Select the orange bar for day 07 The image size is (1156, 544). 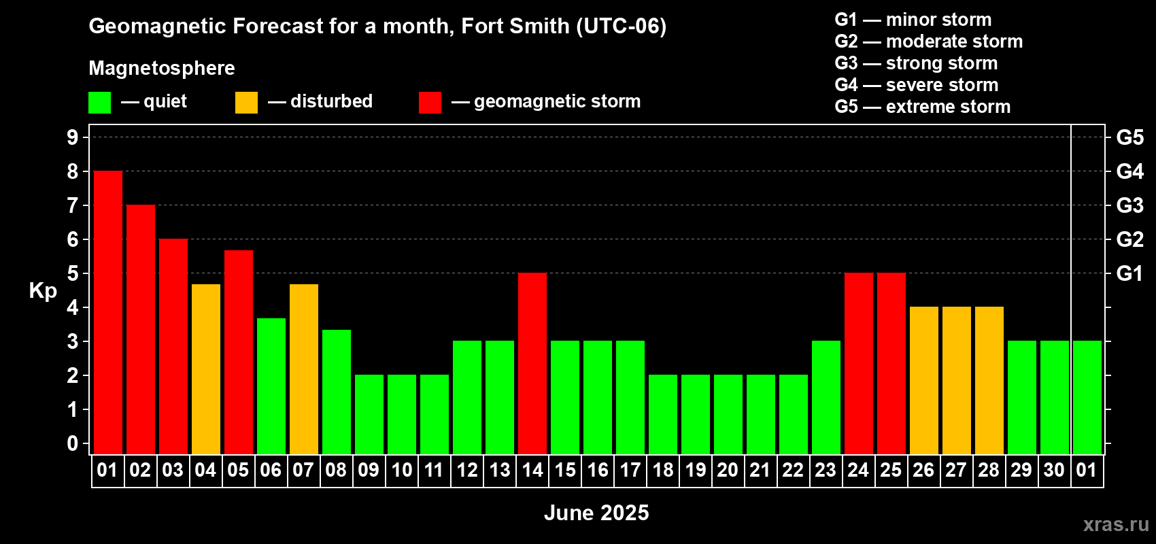tap(304, 369)
